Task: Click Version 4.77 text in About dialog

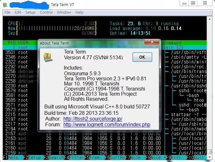Action: tap(93, 57)
